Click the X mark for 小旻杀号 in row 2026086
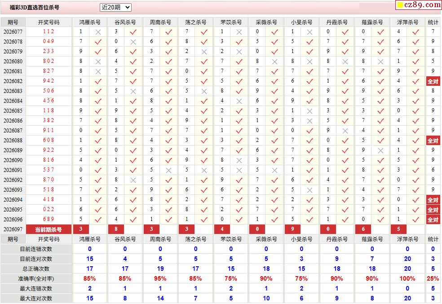Viewport: 442px width, 304px height. 309,121
